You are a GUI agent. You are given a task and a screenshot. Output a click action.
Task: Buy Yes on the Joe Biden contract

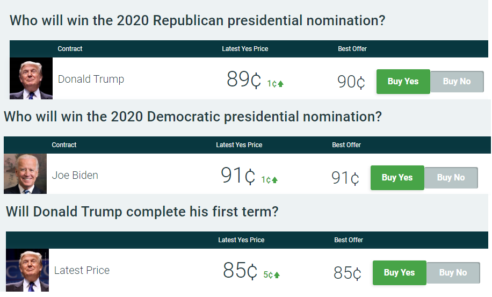397,178
